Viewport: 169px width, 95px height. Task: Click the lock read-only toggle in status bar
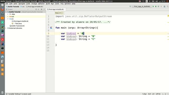pyautogui.click(x=163, y=94)
